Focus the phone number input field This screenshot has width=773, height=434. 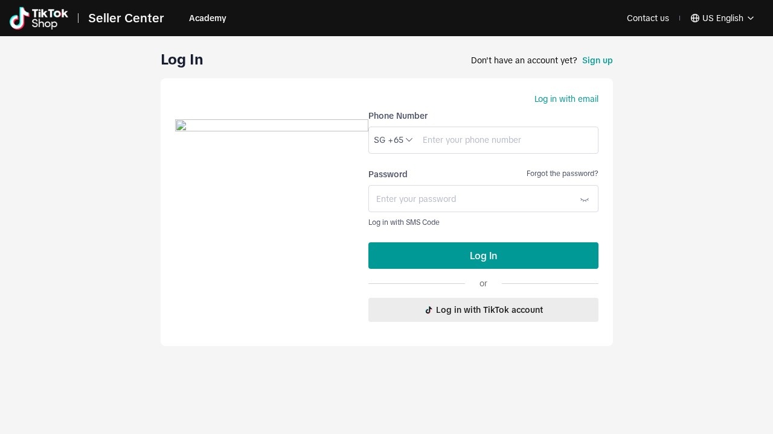click(507, 140)
